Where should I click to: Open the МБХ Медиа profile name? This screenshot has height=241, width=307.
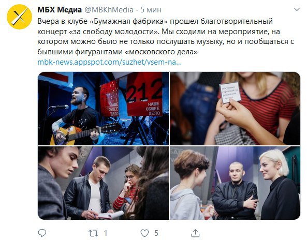click(x=60, y=10)
